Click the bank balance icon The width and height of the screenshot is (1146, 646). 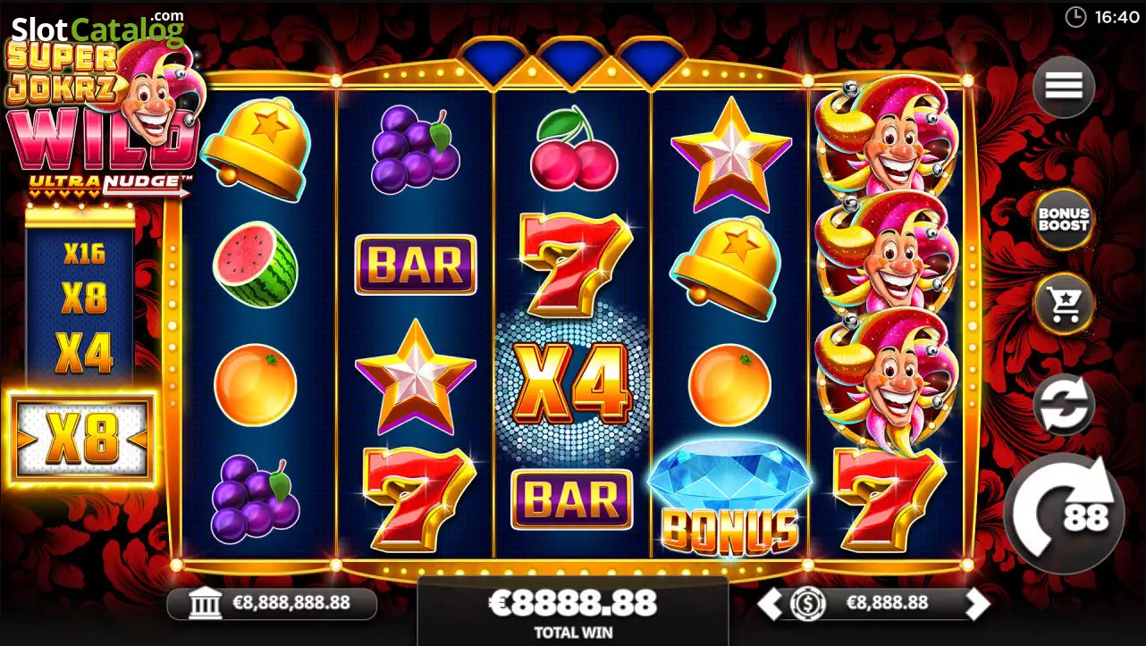click(206, 604)
